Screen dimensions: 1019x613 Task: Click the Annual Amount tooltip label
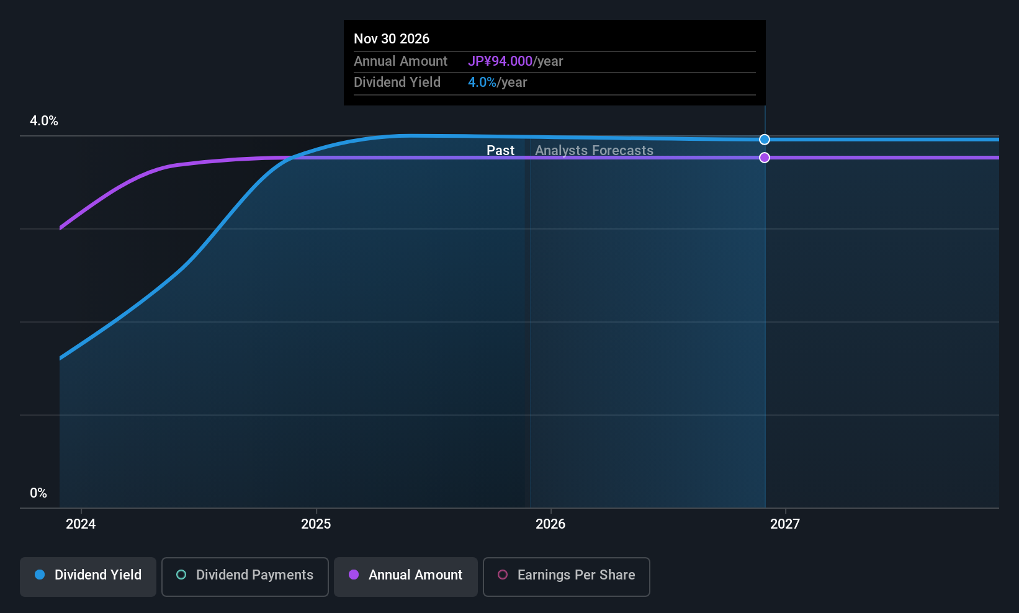pyautogui.click(x=400, y=61)
